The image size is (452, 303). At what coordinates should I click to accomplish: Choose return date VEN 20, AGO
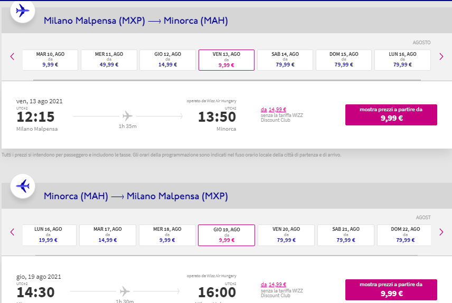click(286, 235)
